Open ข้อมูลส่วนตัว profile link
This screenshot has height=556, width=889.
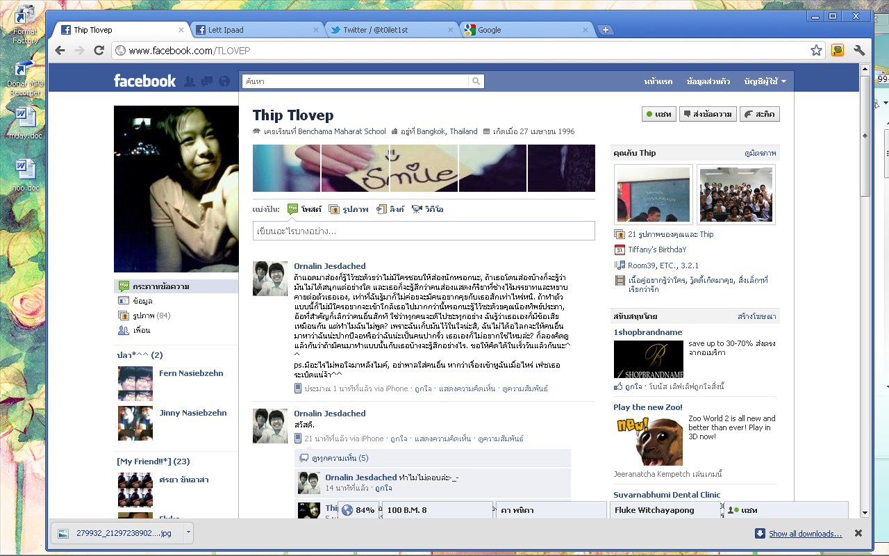coord(708,81)
